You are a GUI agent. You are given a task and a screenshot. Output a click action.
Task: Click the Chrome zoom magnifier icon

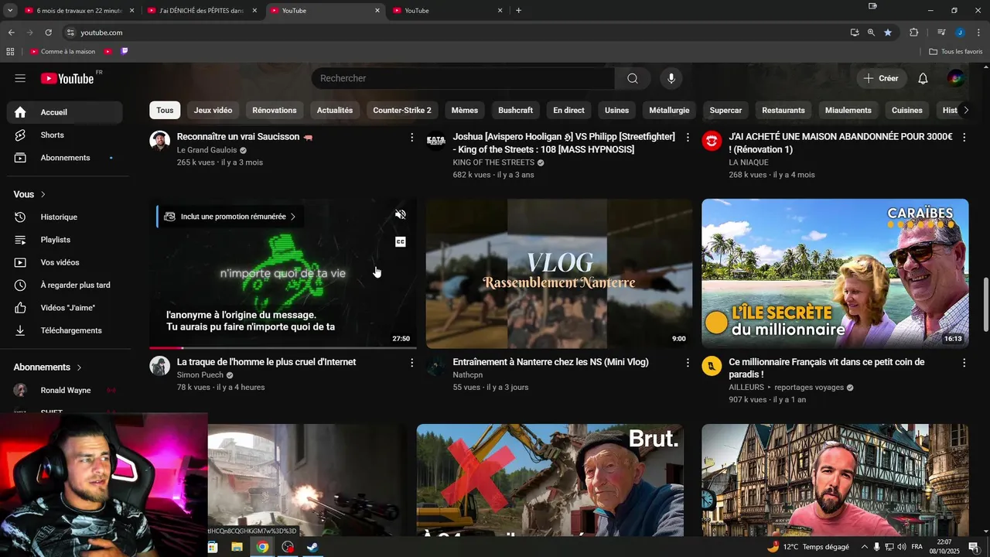coord(871,32)
